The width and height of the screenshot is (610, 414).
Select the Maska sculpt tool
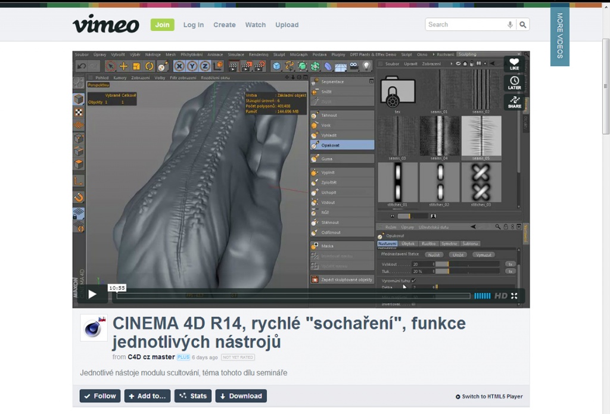(x=343, y=246)
